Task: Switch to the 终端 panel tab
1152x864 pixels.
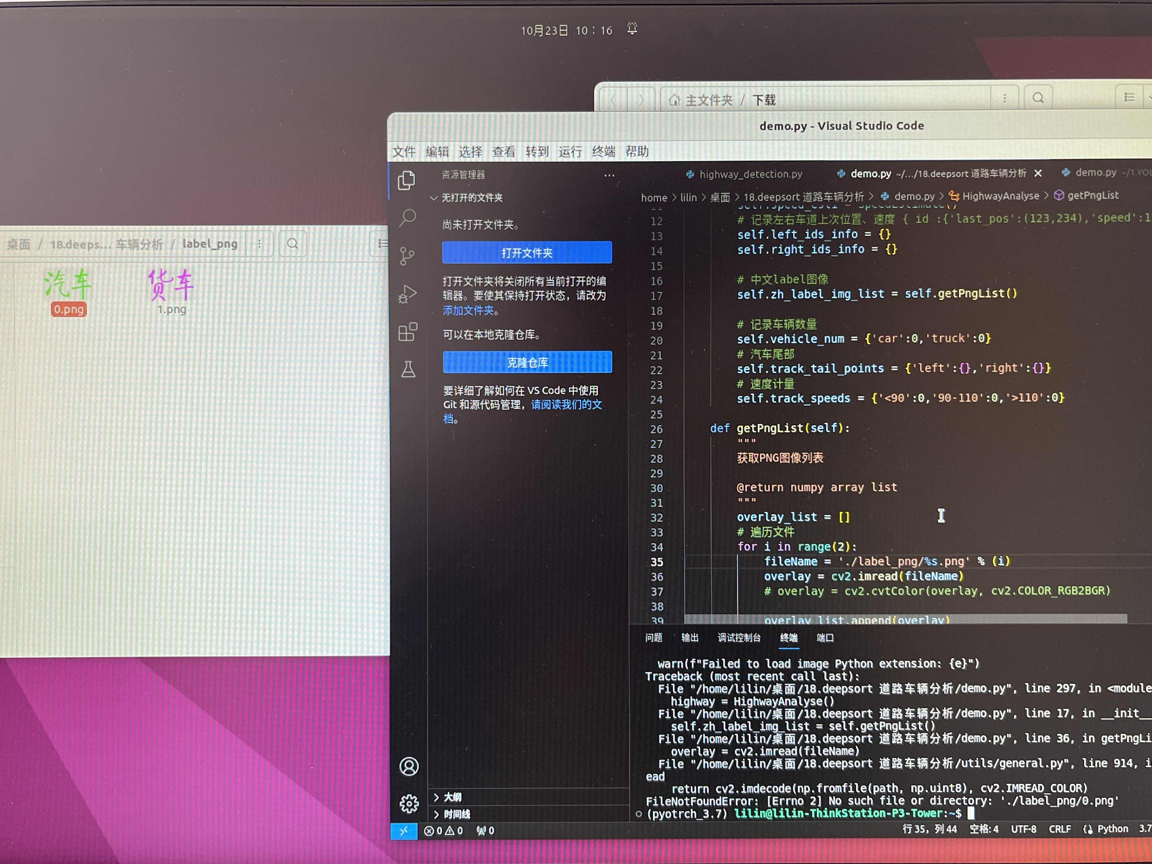Action: click(789, 637)
